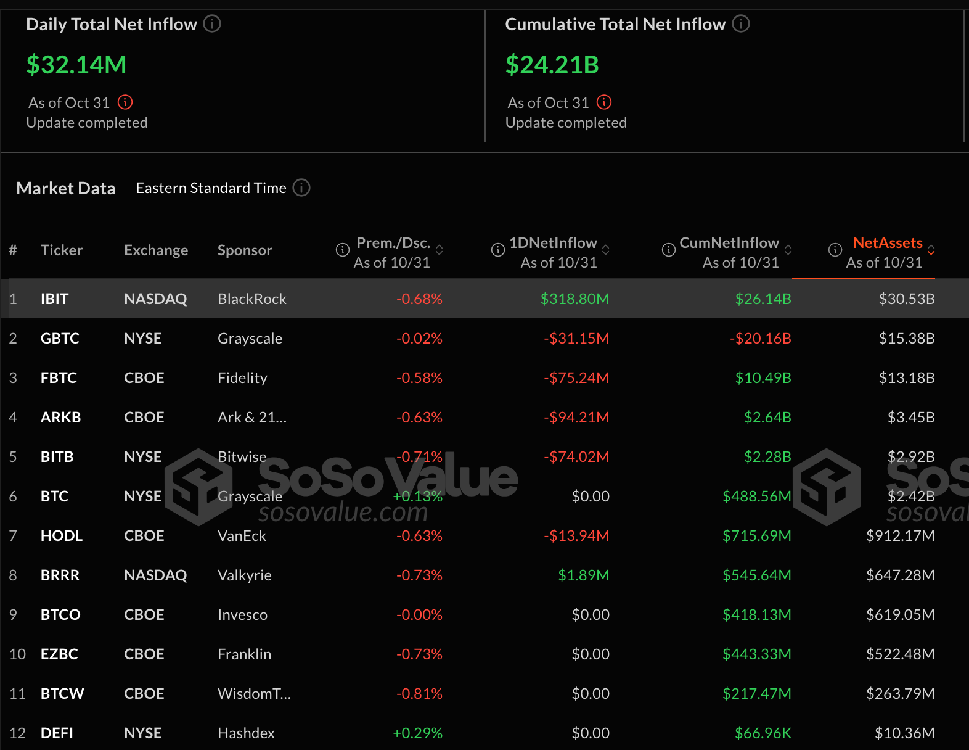Screen dimensions: 969x750
Task: Click the WisdomT... sponsor cell
Action: (x=254, y=693)
